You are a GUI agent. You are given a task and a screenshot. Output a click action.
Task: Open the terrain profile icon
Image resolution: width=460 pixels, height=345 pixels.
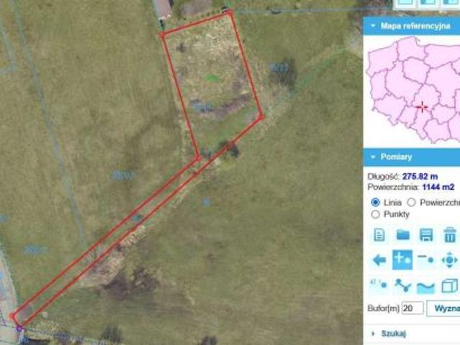pos(425,287)
